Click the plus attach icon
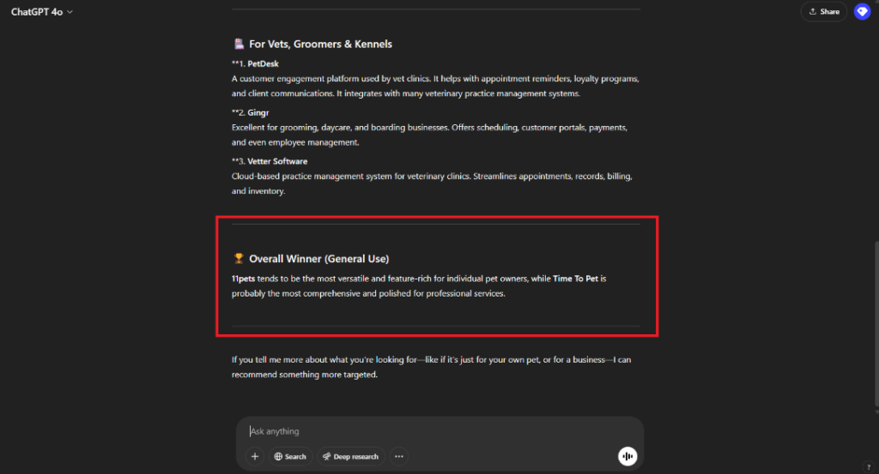879x474 pixels. pyautogui.click(x=254, y=457)
